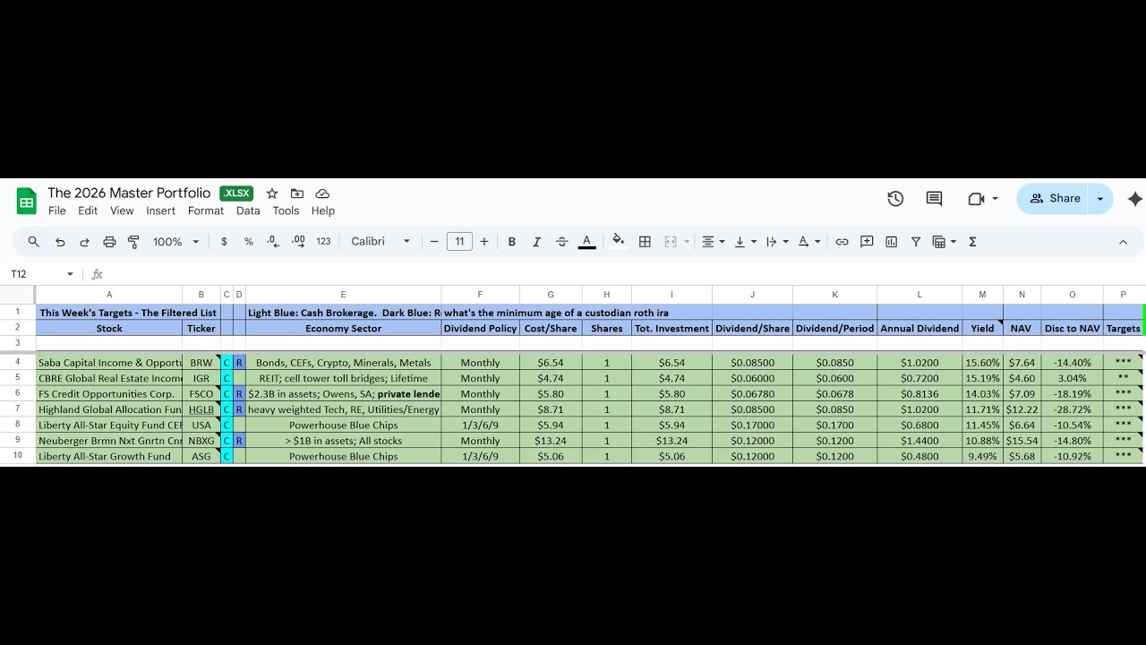The width and height of the screenshot is (1146, 645).
Task: Insert a link
Action: click(x=842, y=242)
